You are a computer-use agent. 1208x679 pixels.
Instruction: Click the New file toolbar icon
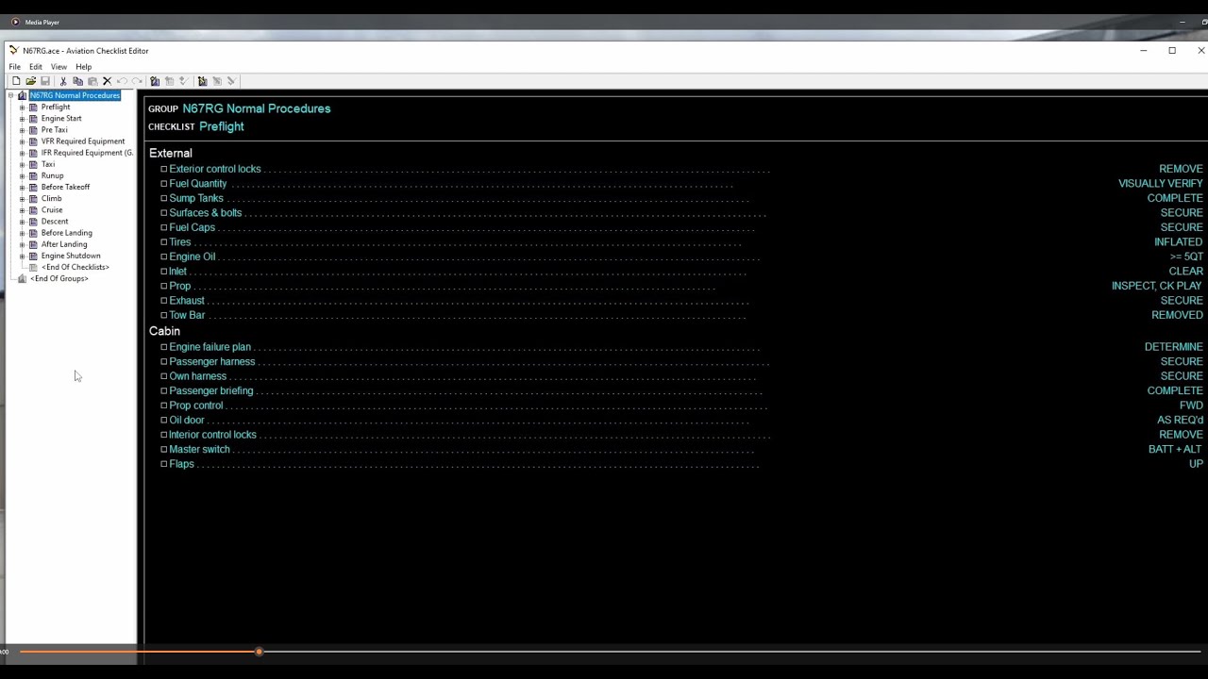16,81
